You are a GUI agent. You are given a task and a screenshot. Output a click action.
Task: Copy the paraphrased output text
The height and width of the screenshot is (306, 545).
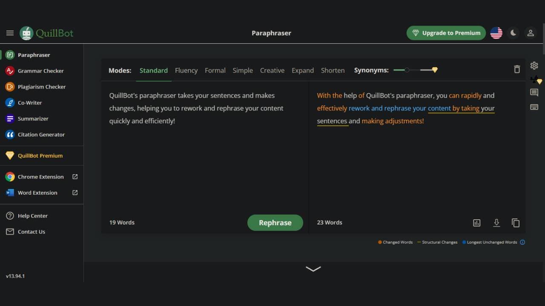516,223
